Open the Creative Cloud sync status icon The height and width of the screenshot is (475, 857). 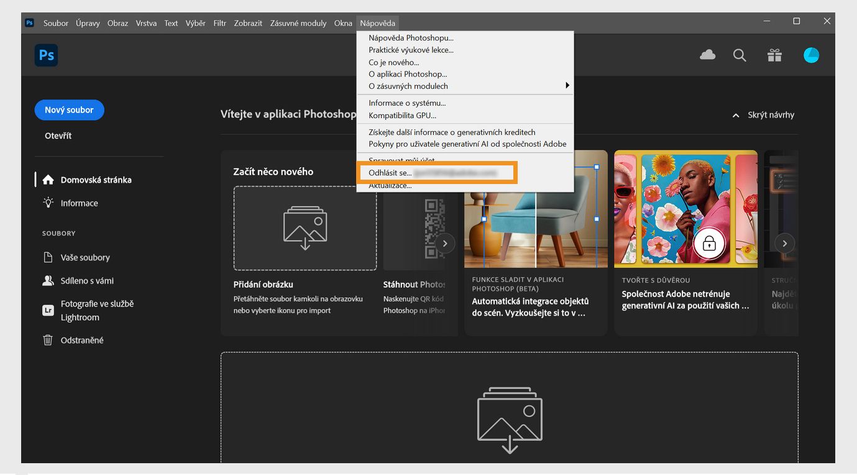click(707, 55)
